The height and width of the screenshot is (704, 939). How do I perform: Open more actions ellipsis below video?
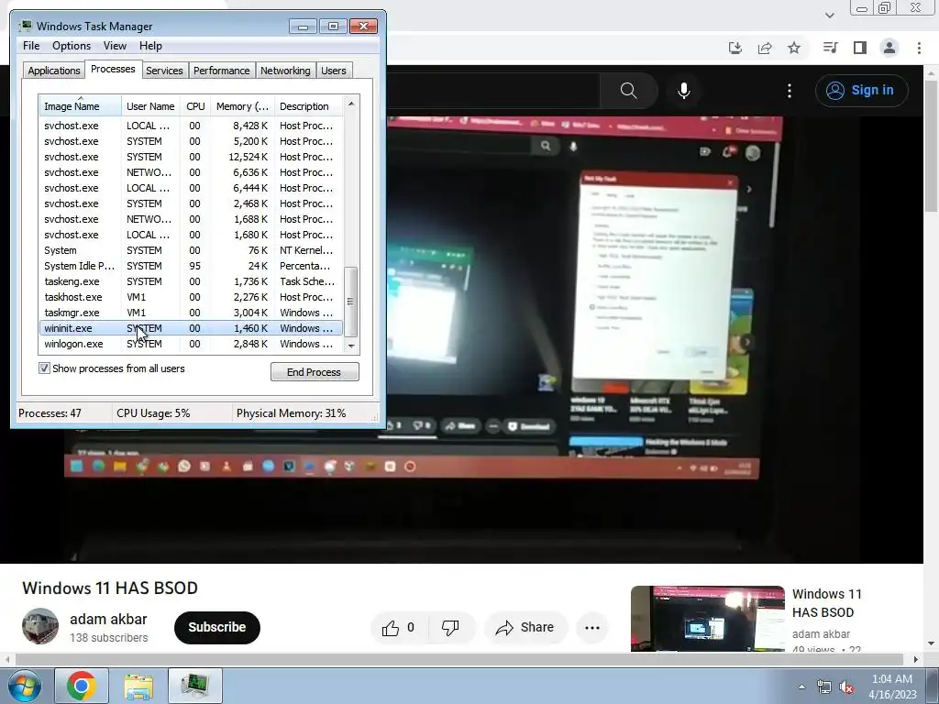point(592,627)
